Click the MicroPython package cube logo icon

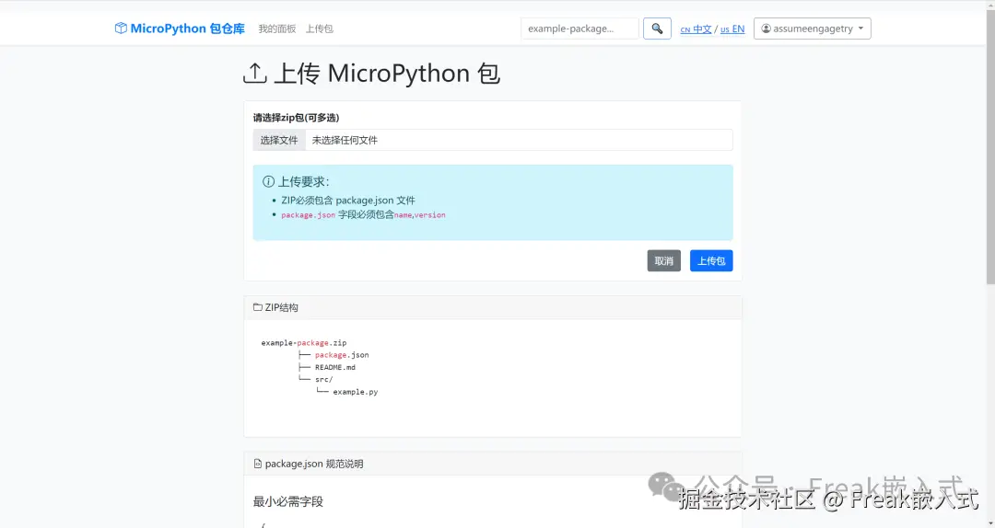coord(121,28)
